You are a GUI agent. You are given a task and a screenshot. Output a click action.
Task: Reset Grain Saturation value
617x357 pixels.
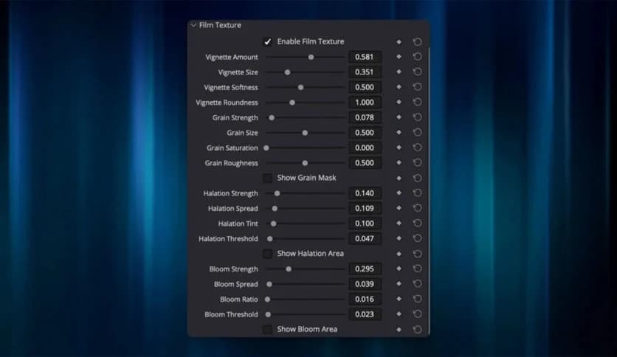click(418, 148)
